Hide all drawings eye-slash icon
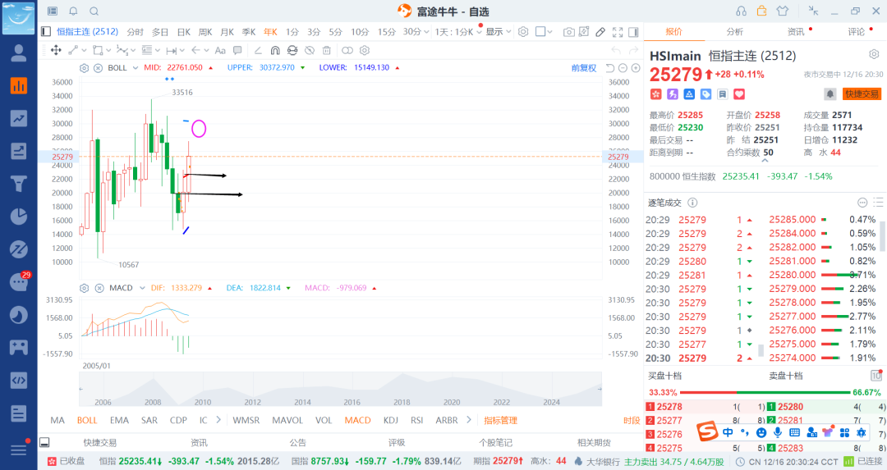Viewport: 887px width, 470px height. [x=310, y=50]
